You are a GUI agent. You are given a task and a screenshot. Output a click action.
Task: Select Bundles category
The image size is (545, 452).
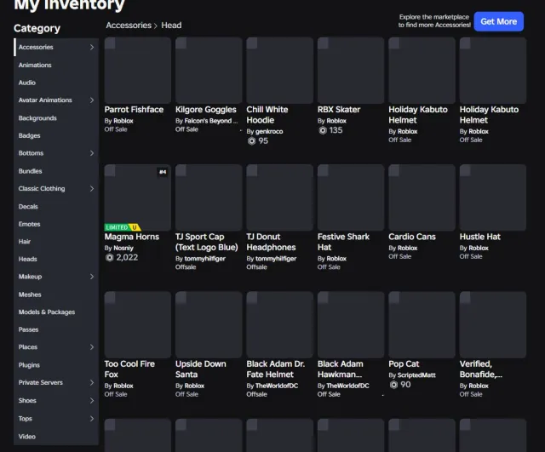coord(56,171)
